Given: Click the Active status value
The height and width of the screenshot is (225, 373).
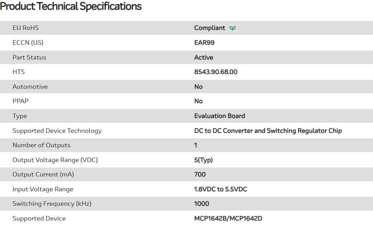Looking at the screenshot, I should tap(204, 57).
